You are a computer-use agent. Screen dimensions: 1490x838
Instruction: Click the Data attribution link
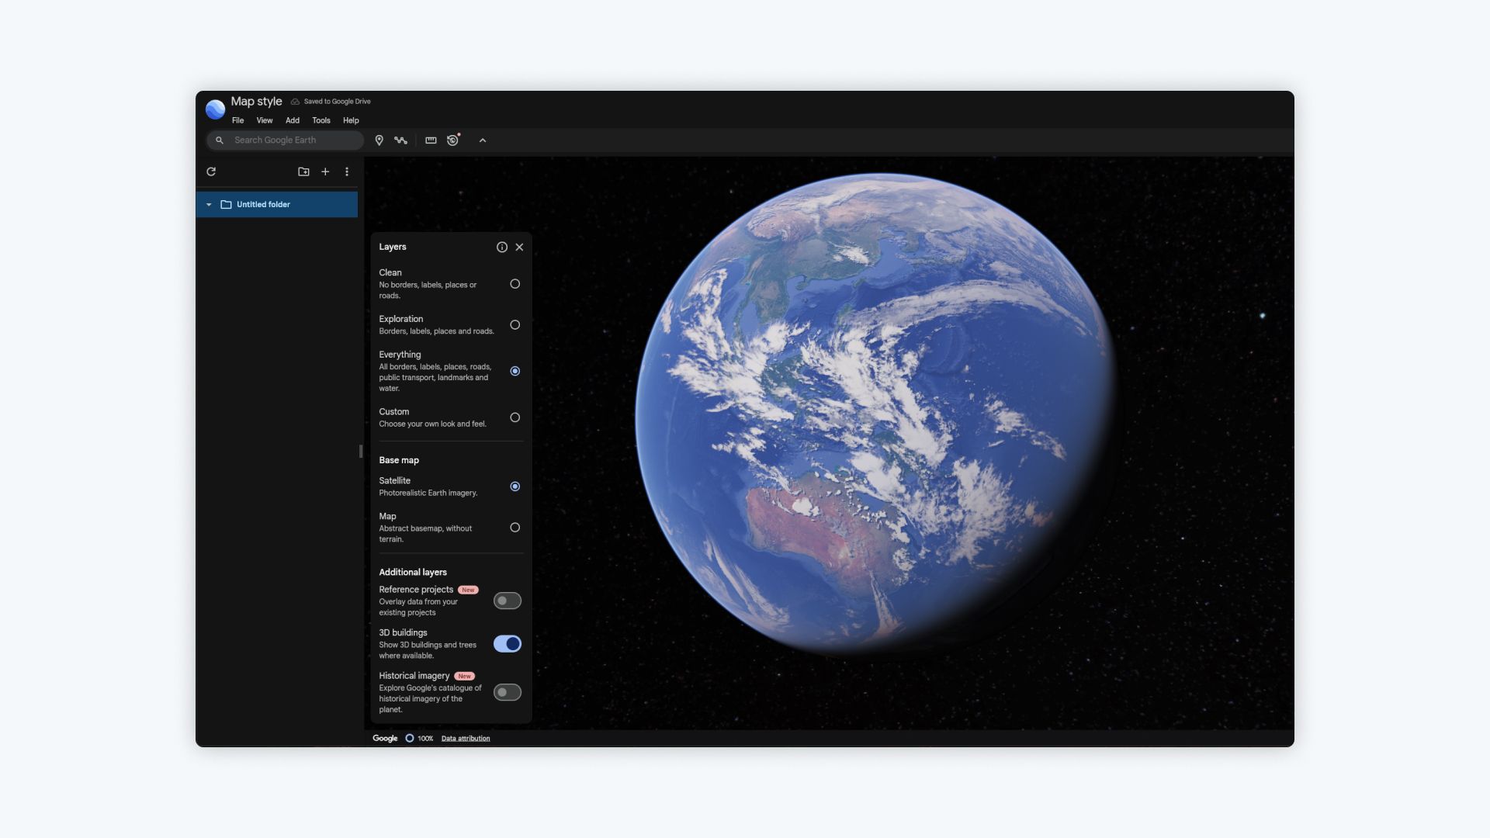(466, 739)
